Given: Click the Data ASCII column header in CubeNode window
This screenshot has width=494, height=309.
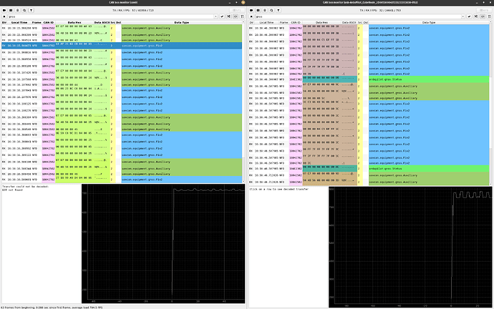Looking at the screenshot, I should coord(349,23).
